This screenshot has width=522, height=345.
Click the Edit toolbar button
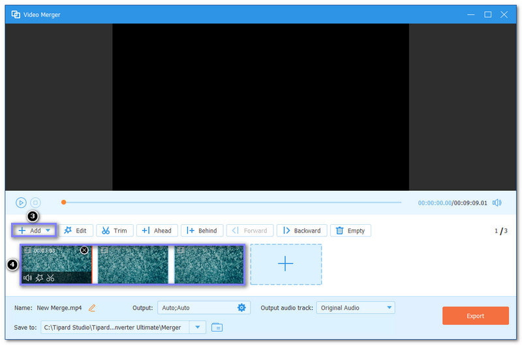point(75,231)
